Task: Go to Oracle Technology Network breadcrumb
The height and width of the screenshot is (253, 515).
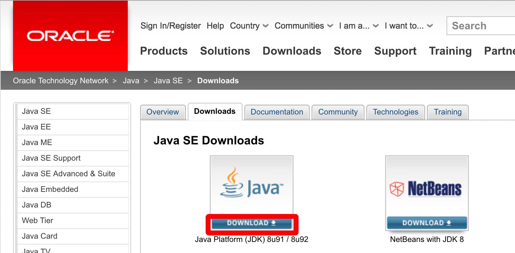Action: pos(61,81)
